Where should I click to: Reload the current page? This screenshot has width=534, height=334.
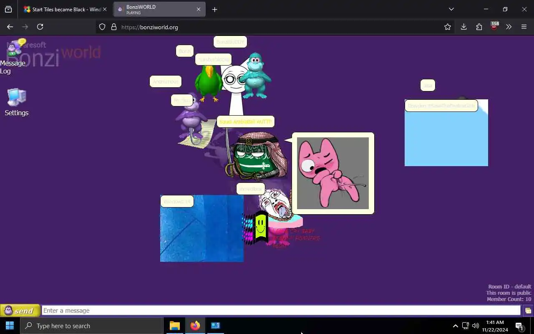pyautogui.click(x=40, y=27)
